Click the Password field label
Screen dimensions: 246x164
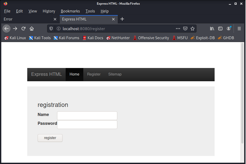[47, 123]
